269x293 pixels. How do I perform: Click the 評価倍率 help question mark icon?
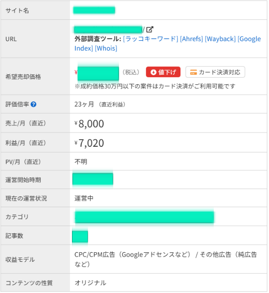click(x=34, y=105)
